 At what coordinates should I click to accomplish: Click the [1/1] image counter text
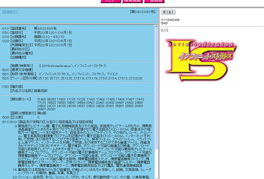[x=164, y=30]
